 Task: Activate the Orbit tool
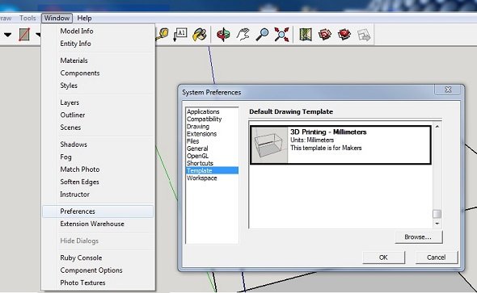tap(223, 35)
